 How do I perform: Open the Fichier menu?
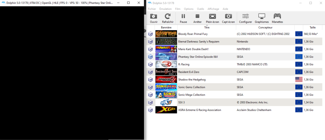pyautogui.click(x=152, y=9)
